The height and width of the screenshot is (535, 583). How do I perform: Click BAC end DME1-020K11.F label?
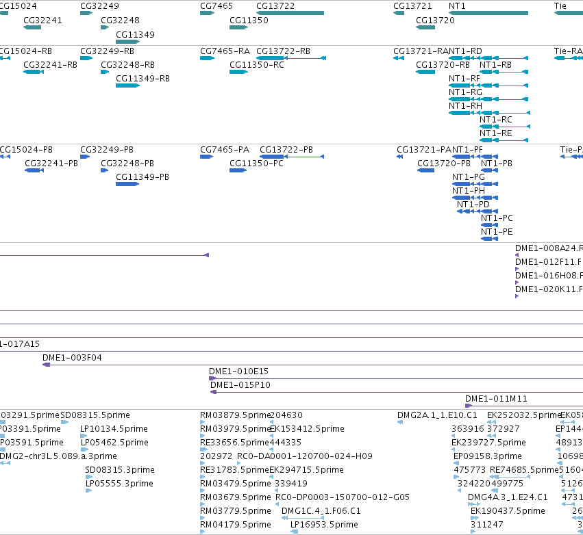549,289
